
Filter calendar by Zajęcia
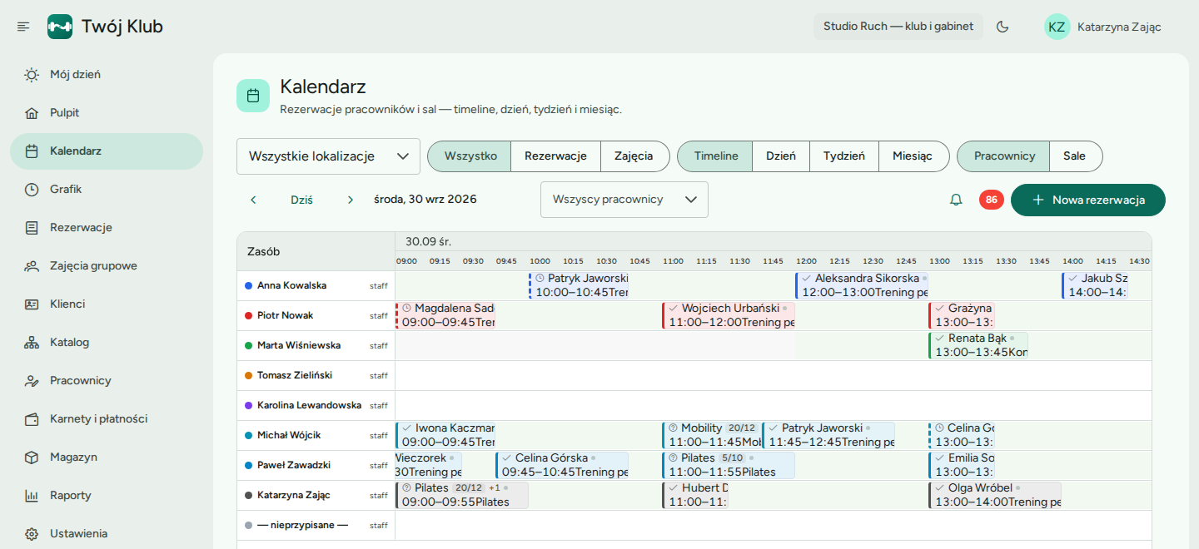(634, 156)
